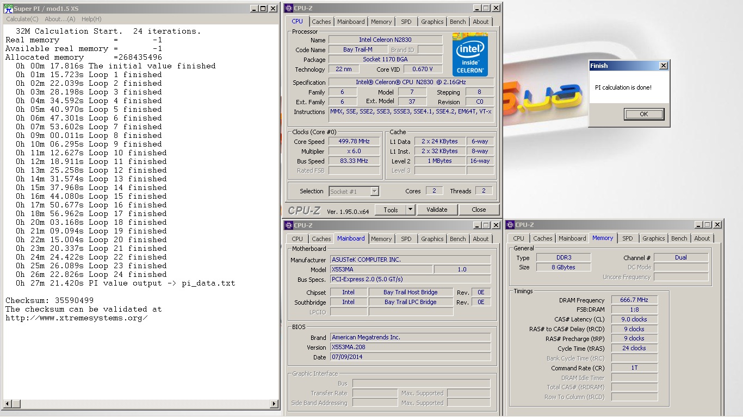Viewport: 743px width, 417px height.
Task: Click the Validate button in CPU-Z
Action: point(437,210)
